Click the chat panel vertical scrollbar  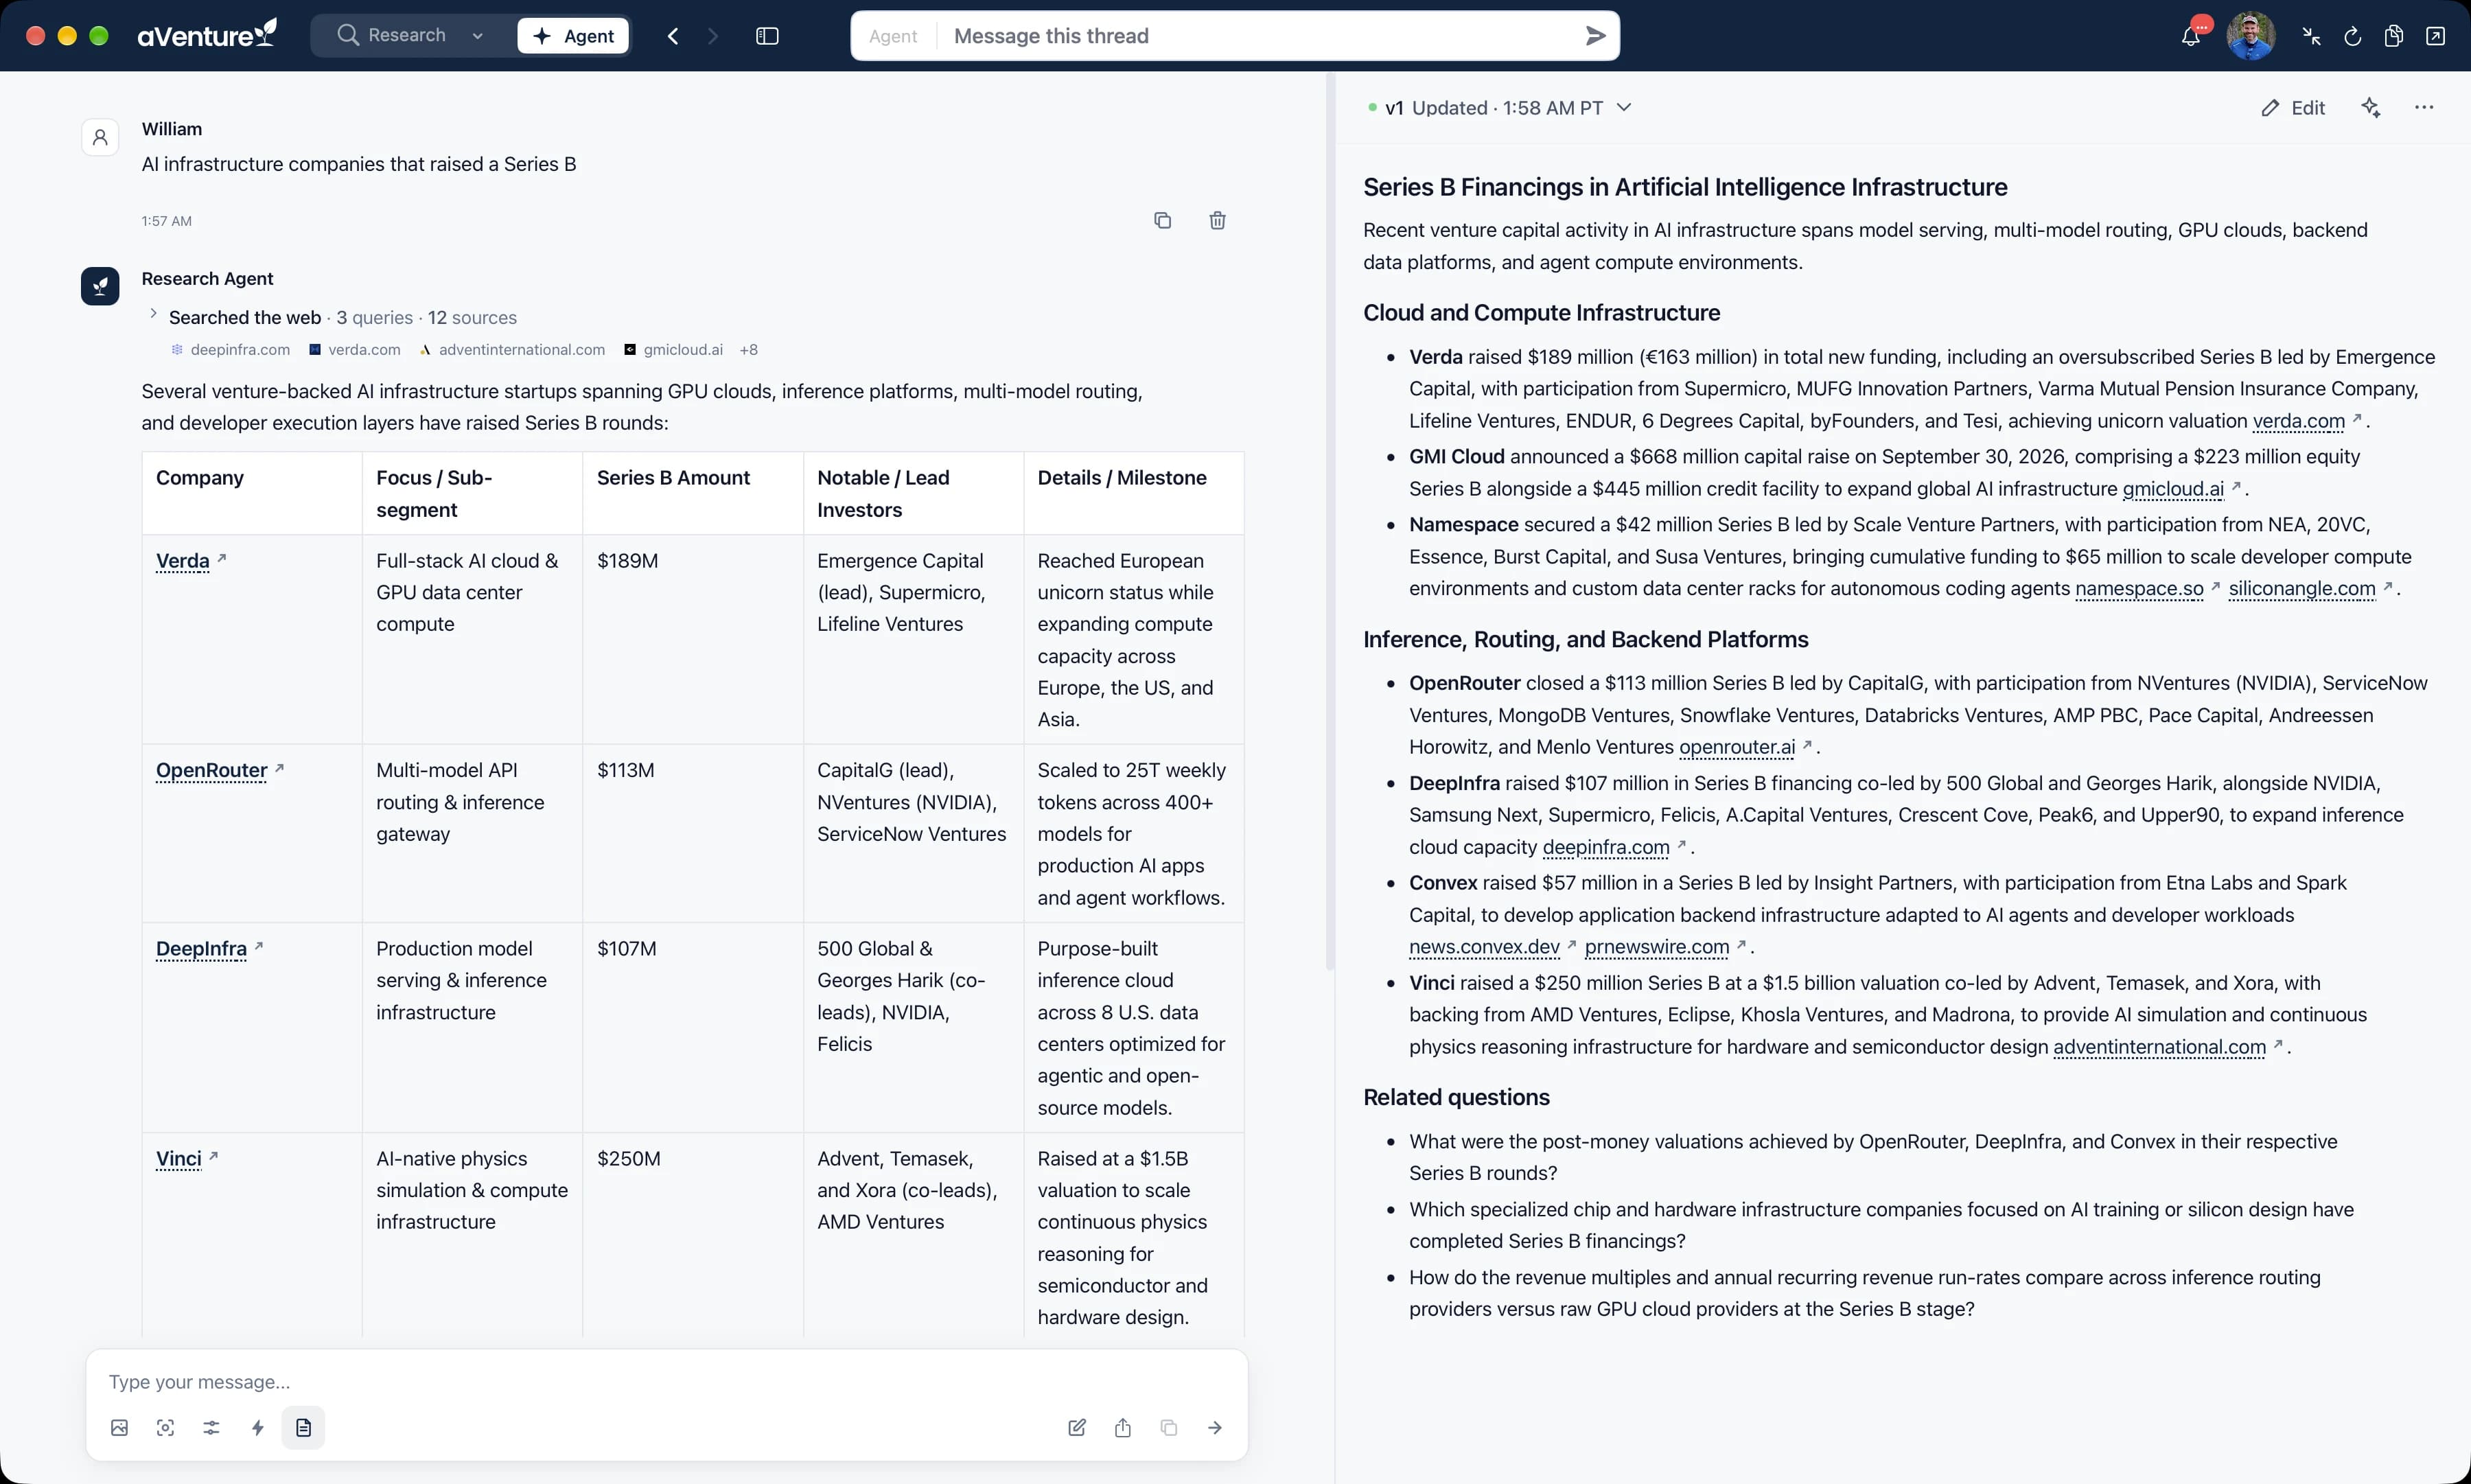(1329, 520)
